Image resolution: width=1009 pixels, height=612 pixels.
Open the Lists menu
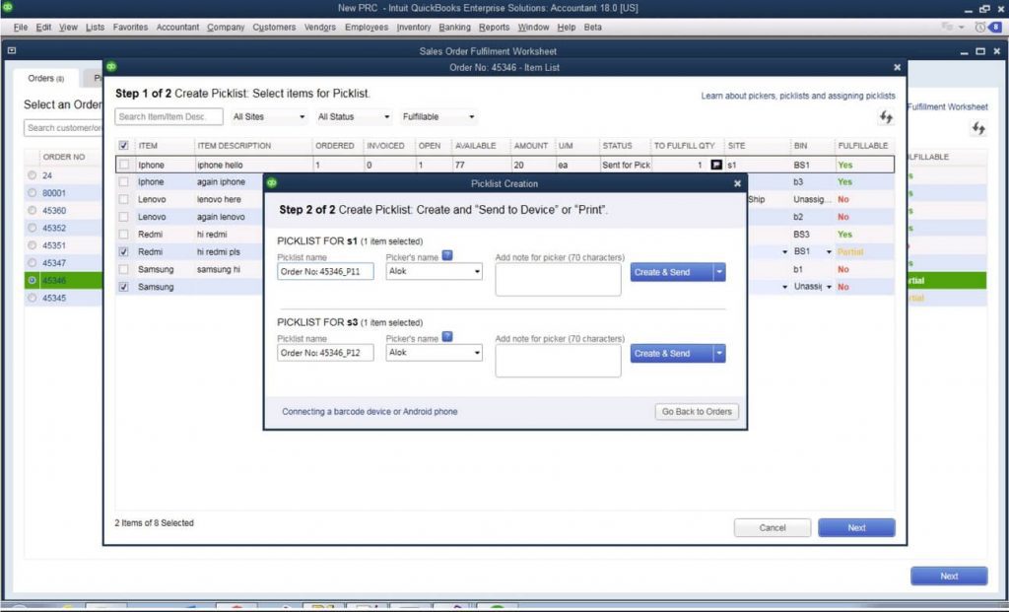point(95,27)
